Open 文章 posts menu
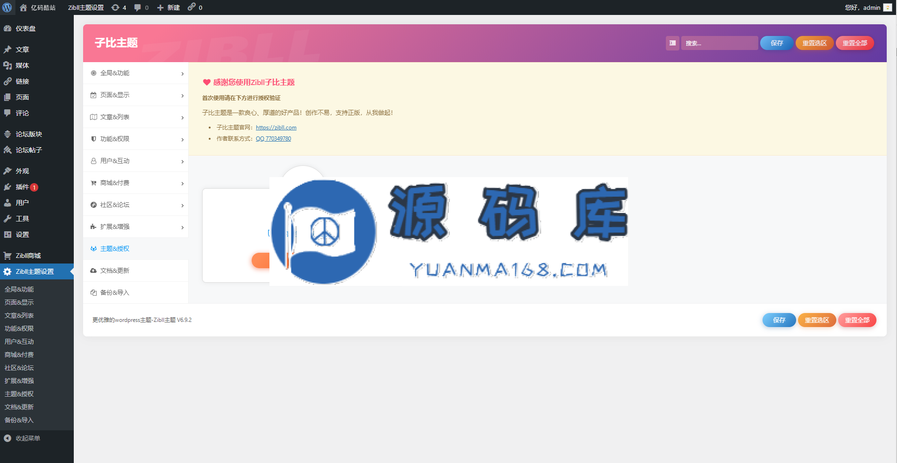Viewport: 897px width, 463px height. [37, 50]
